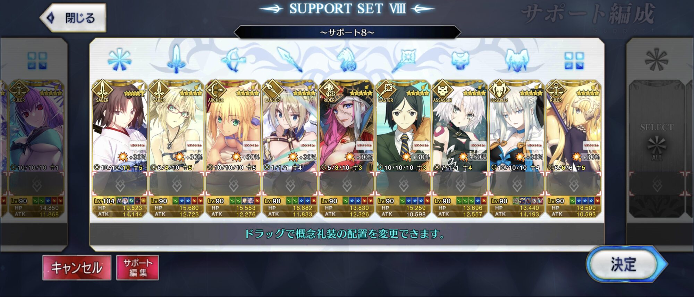Select the Assassin class skull icon
This screenshot has height=297, width=694.
click(x=460, y=61)
